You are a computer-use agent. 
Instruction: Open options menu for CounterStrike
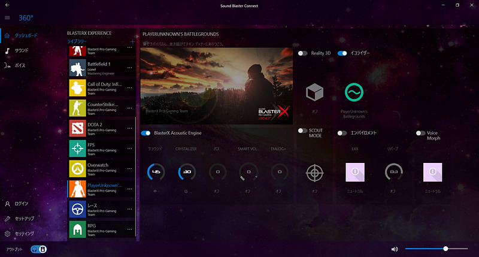(130, 108)
